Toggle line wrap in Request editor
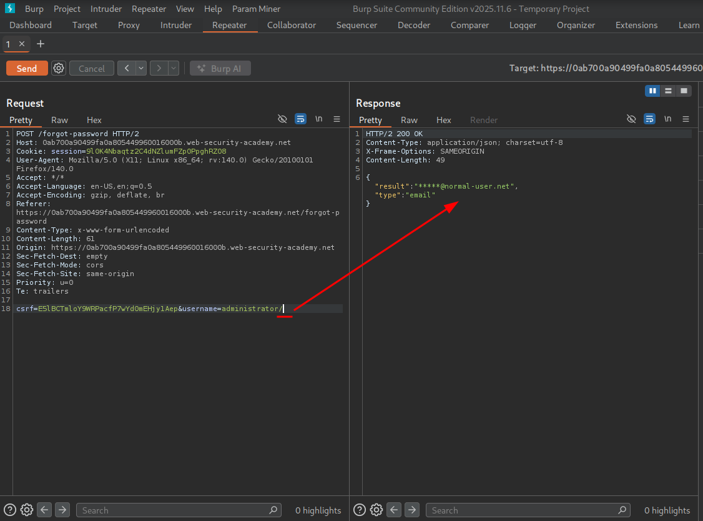 [x=300, y=119]
